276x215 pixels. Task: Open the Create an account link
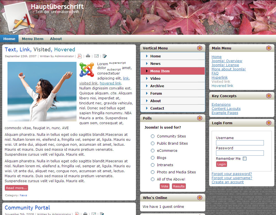click(228, 182)
